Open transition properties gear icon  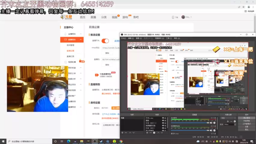235,121
